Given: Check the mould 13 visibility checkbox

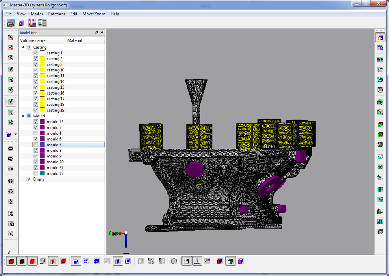Looking at the screenshot, I should coord(36,173).
